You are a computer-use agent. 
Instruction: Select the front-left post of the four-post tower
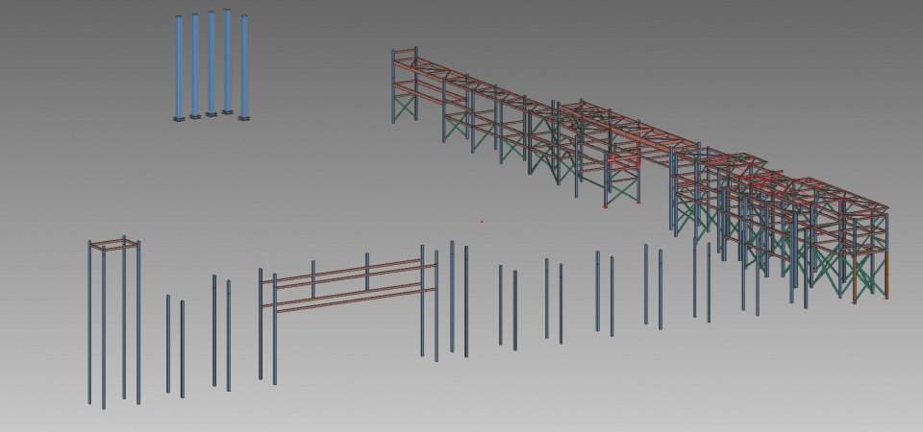pyautogui.click(x=104, y=326)
